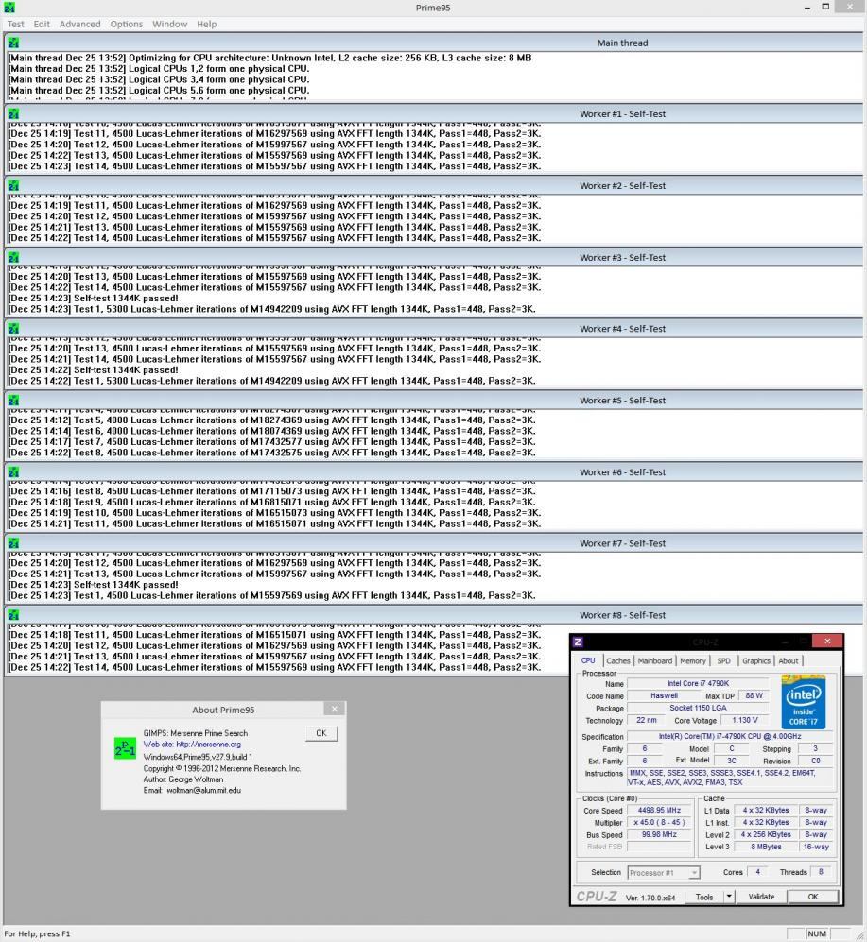Click the Technology value 22 nm

tap(647, 720)
